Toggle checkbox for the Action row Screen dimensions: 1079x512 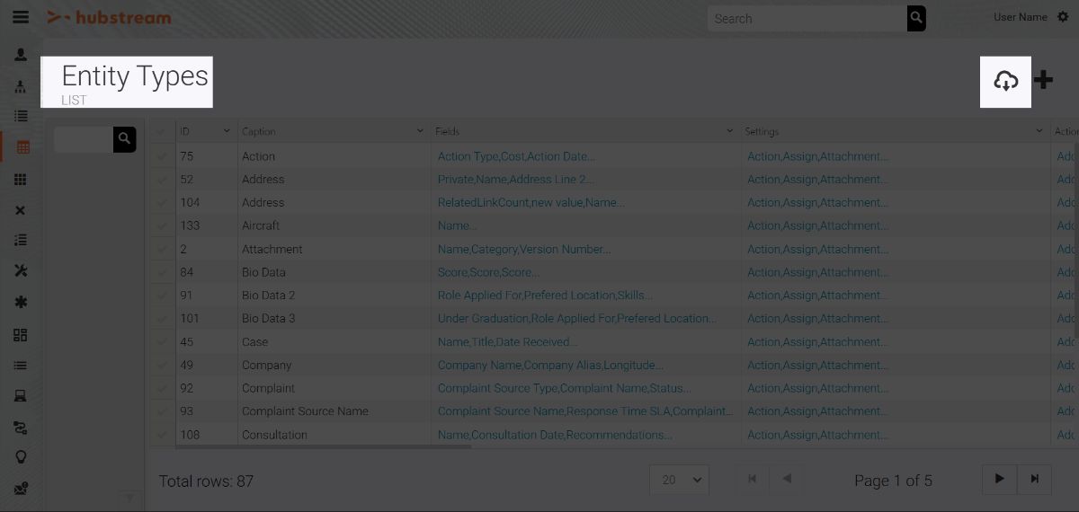tap(162, 156)
